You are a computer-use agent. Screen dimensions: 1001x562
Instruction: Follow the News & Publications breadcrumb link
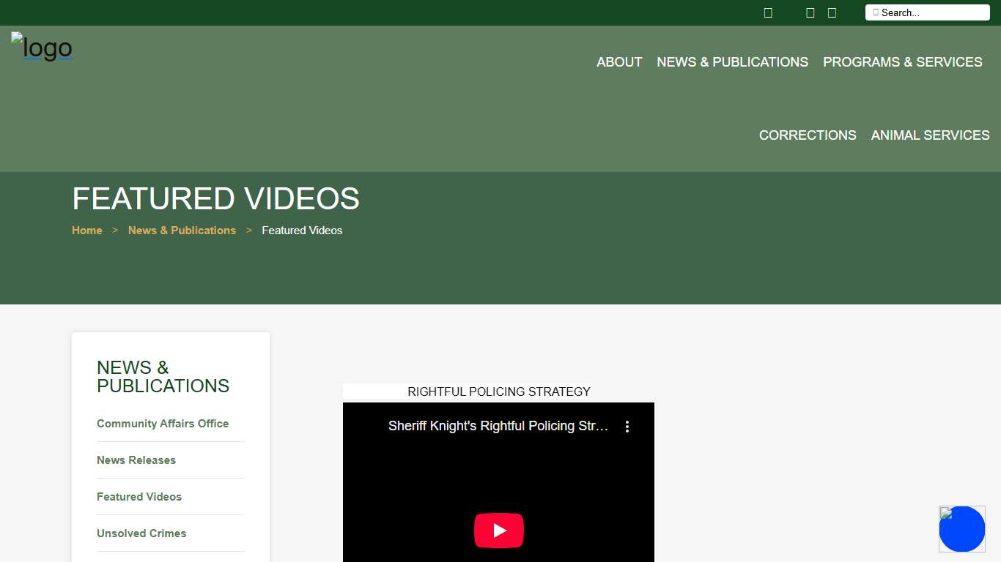point(182,231)
